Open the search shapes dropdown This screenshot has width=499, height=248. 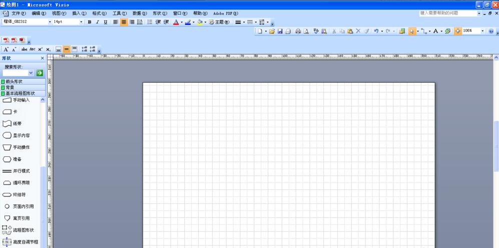tap(31, 73)
